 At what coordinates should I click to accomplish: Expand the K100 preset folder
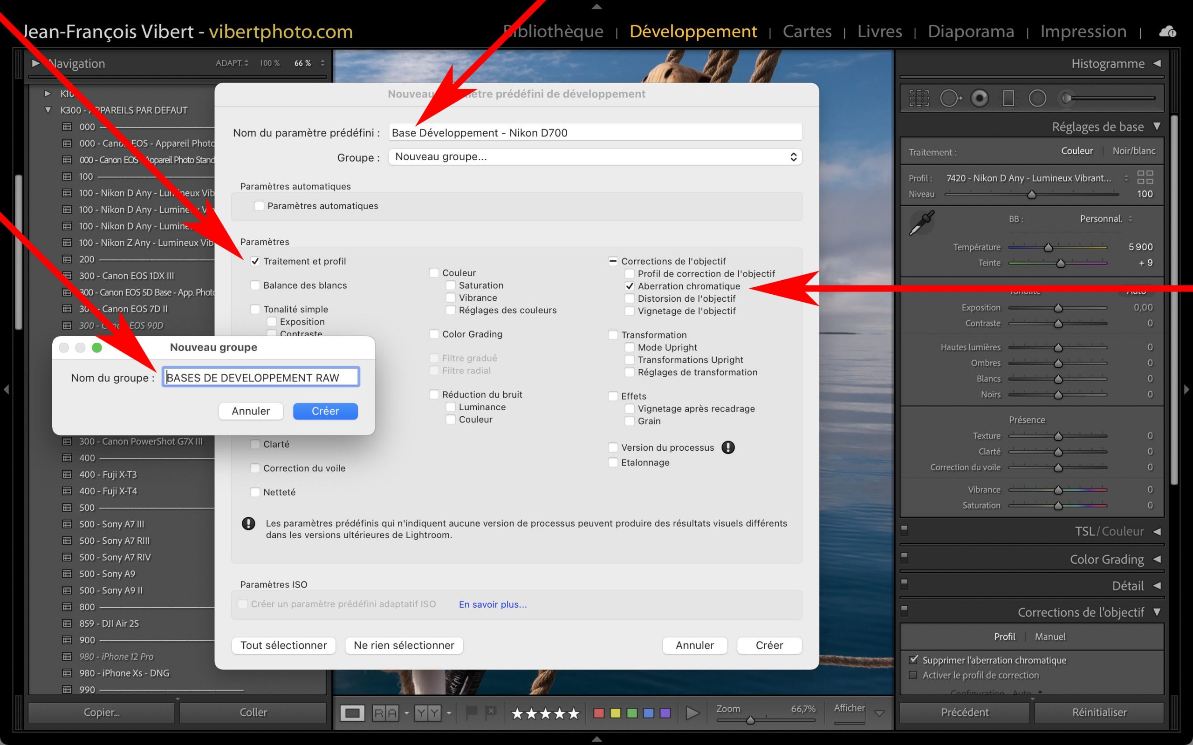point(48,94)
